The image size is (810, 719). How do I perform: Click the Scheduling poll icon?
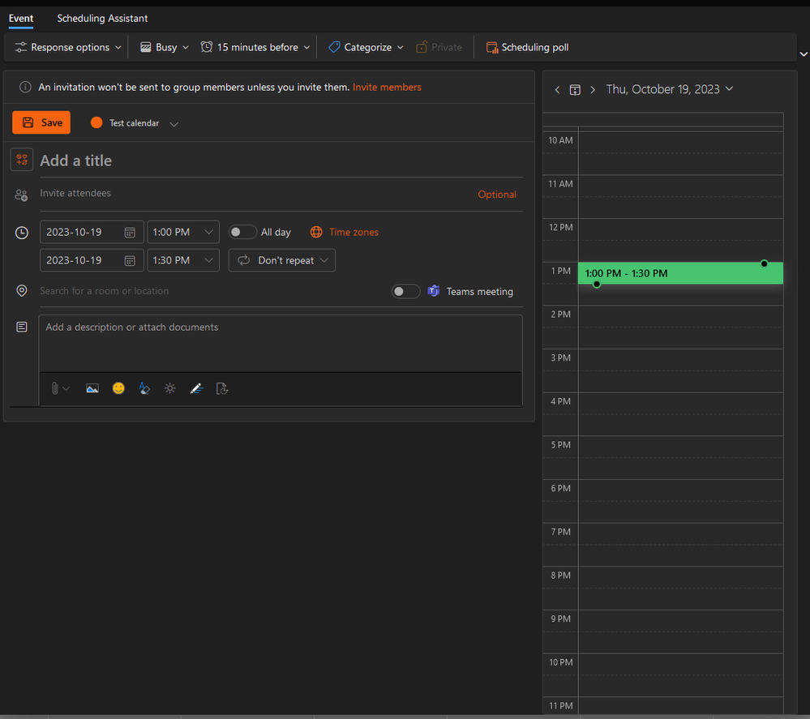pos(492,48)
